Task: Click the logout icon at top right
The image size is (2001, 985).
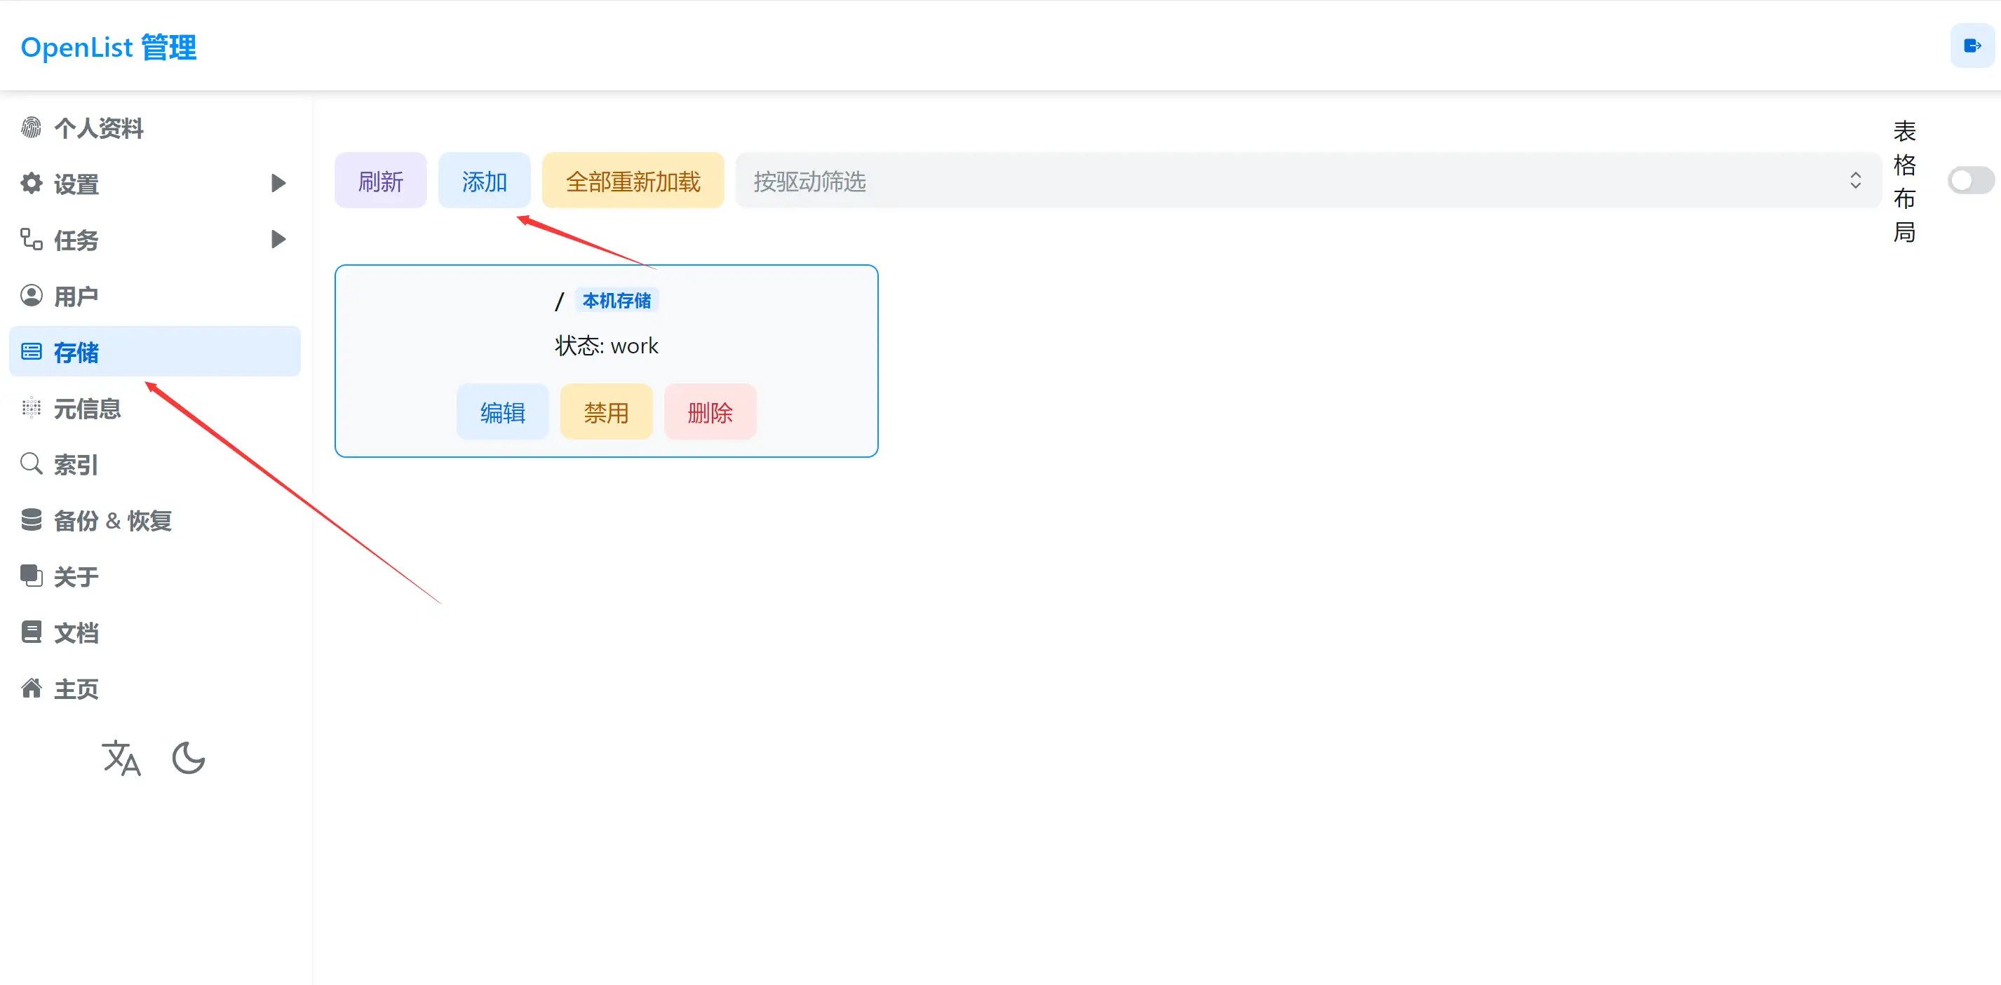Action: click(x=1972, y=45)
